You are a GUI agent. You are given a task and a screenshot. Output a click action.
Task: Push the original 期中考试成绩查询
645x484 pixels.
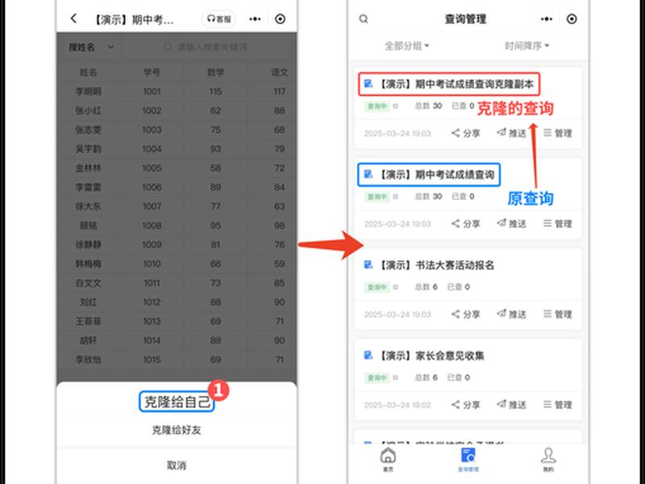(511, 223)
